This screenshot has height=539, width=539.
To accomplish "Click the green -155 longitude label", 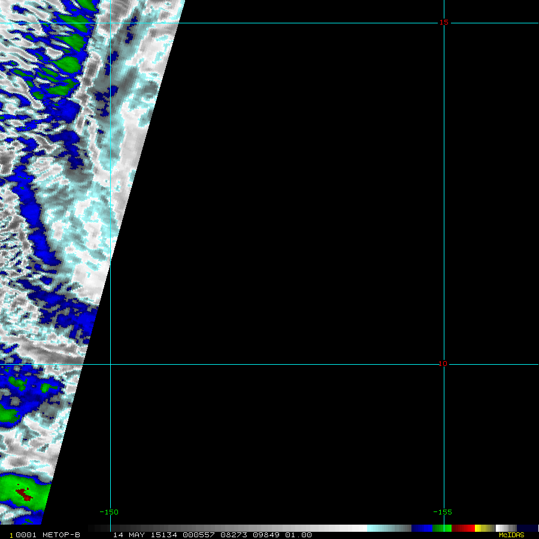I will tap(443, 512).
